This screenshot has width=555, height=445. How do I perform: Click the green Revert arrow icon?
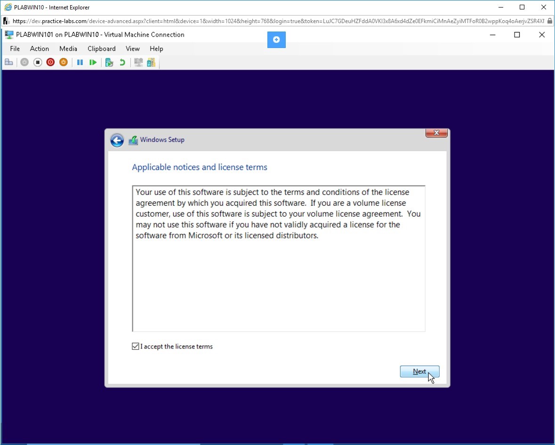pos(122,63)
